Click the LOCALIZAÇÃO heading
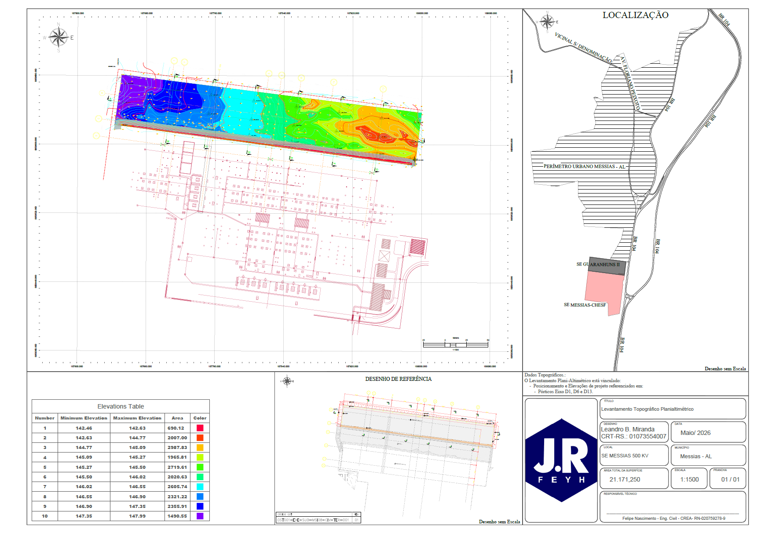757x533 pixels. [635, 15]
